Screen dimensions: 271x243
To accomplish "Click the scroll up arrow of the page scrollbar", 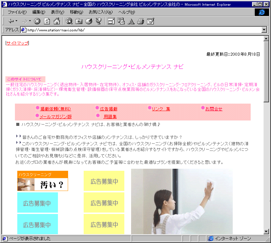I will point(266,38).
